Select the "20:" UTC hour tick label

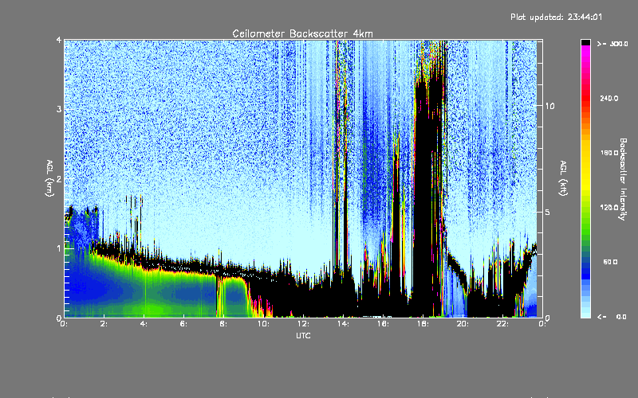(x=463, y=324)
